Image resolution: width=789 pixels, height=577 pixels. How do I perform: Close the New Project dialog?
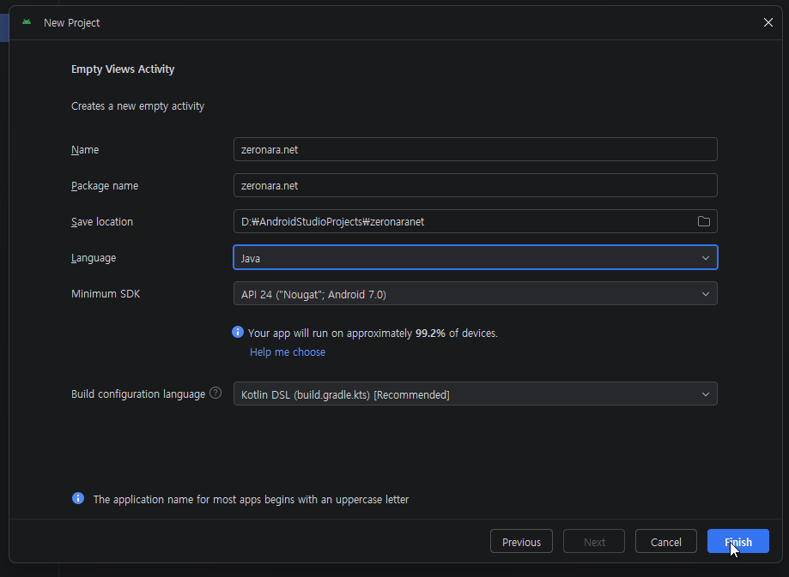tap(768, 22)
